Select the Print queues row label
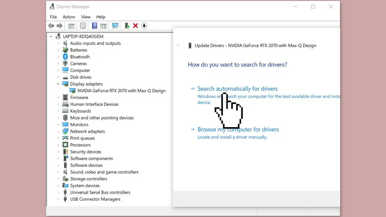Viewport: 386px width, 217px height. pos(82,138)
